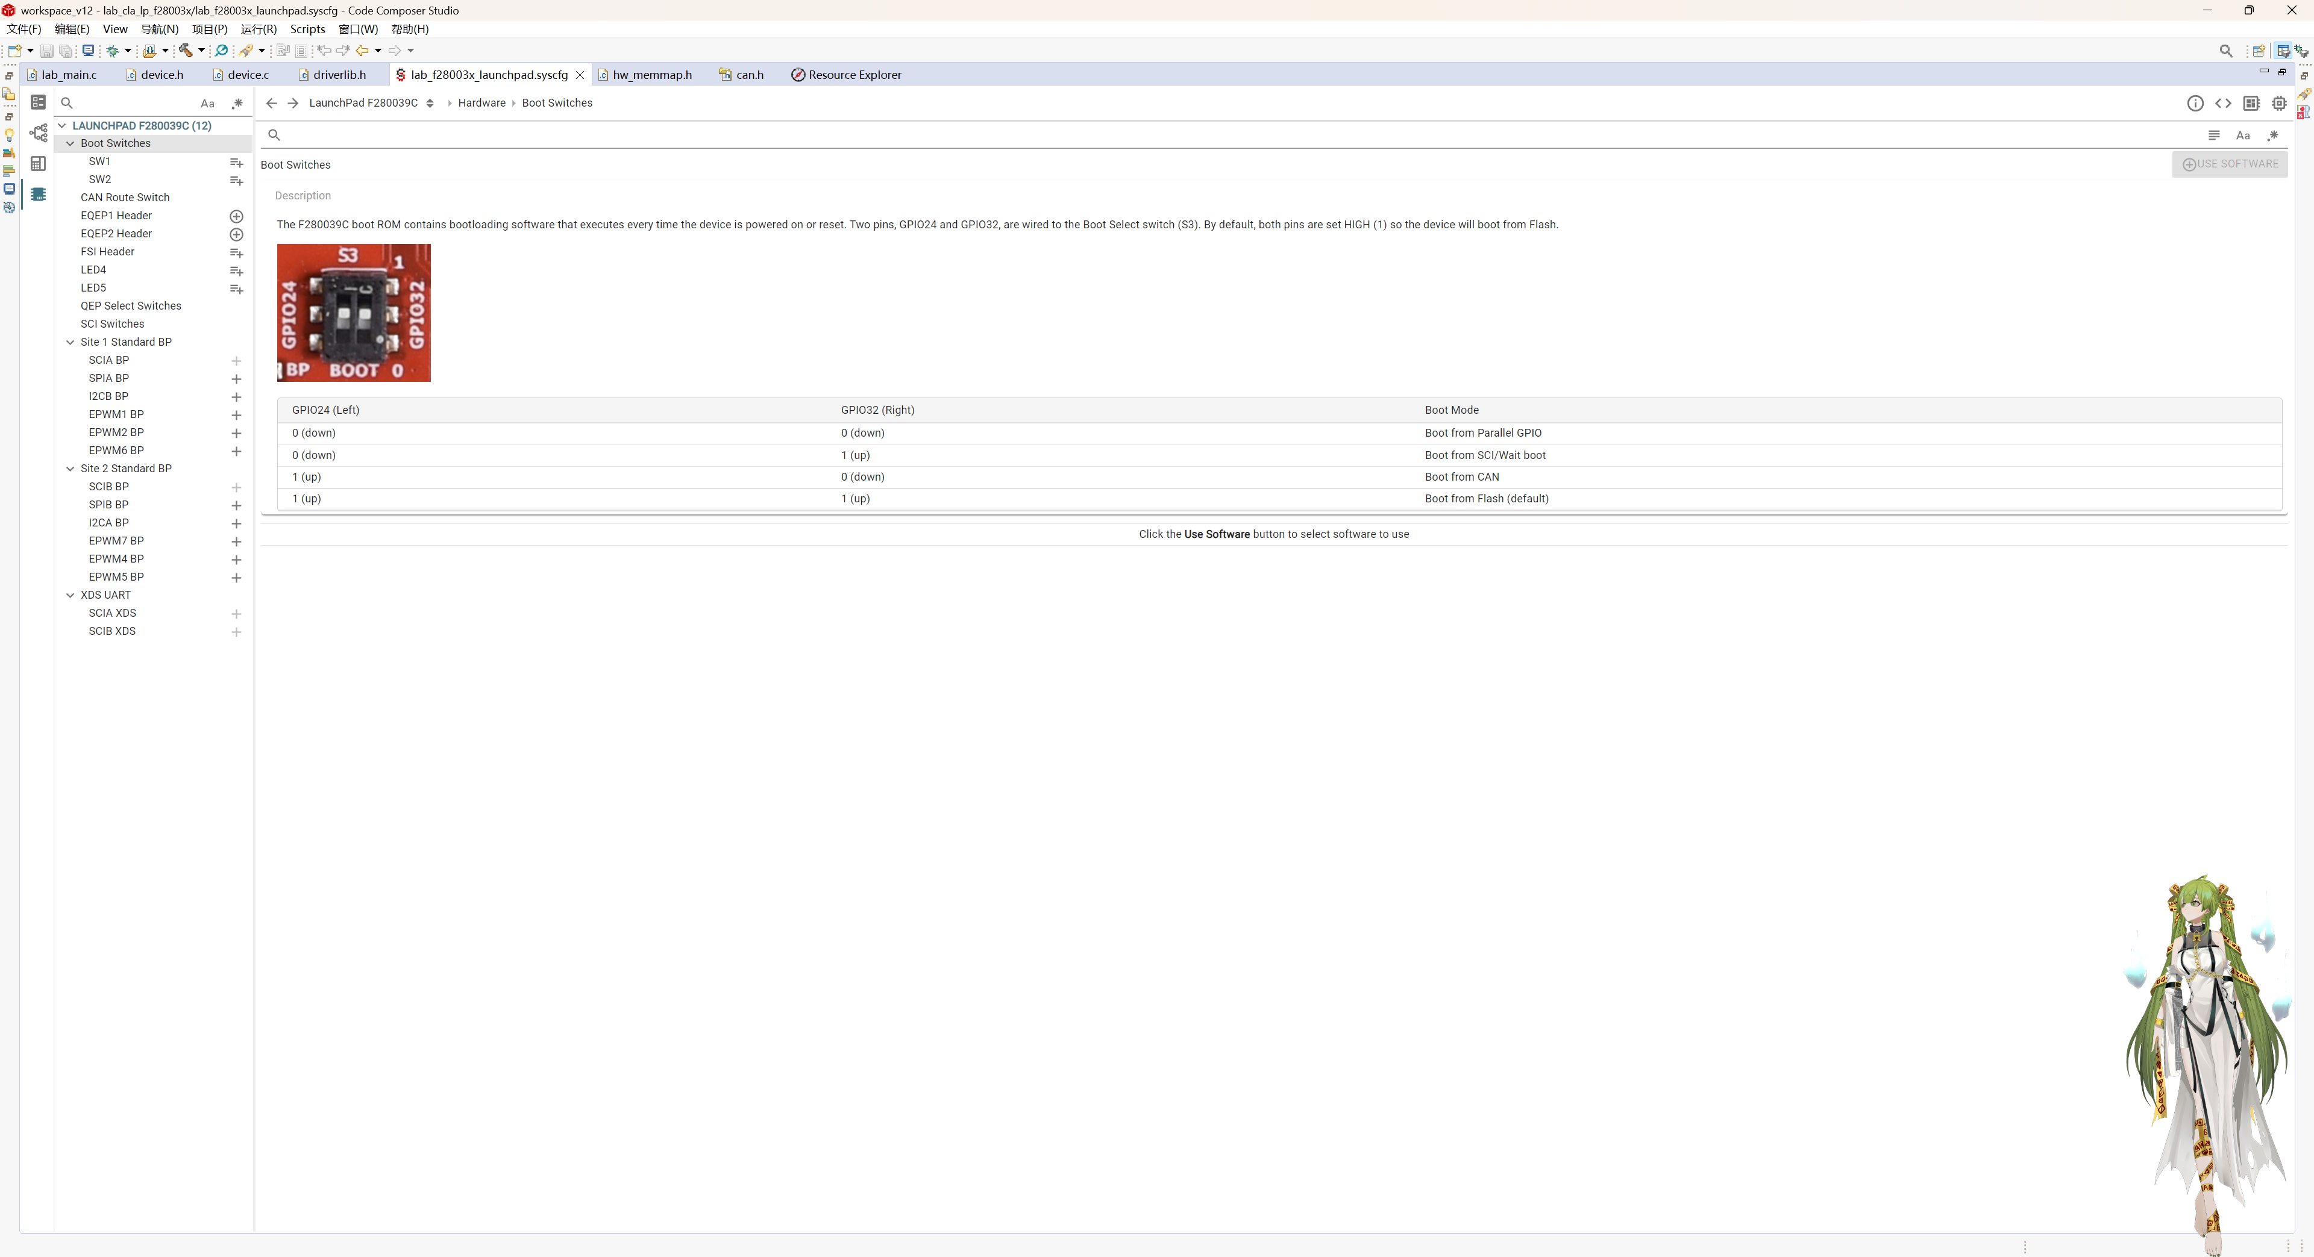Open the tree diagram sidebar view
The height and width of the screenshot is (1257, 2314).
38,133
